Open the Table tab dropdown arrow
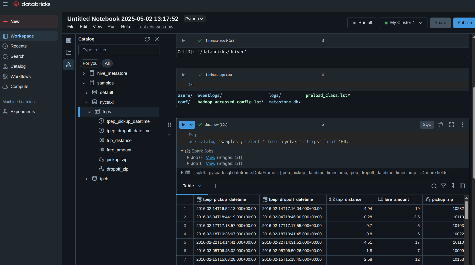The image size is (475, 265). 199,186
